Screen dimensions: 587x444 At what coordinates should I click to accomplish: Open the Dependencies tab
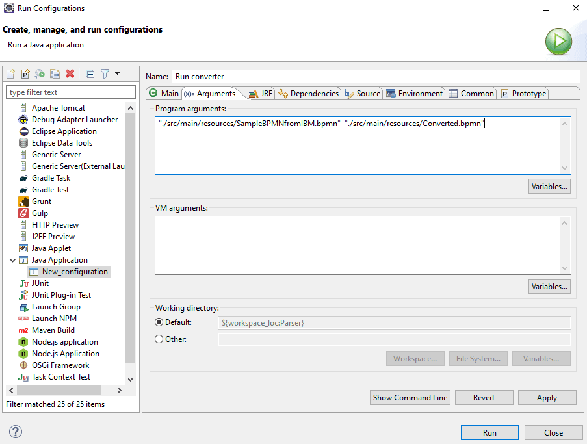pyautogui.click(x=309, y=94)
